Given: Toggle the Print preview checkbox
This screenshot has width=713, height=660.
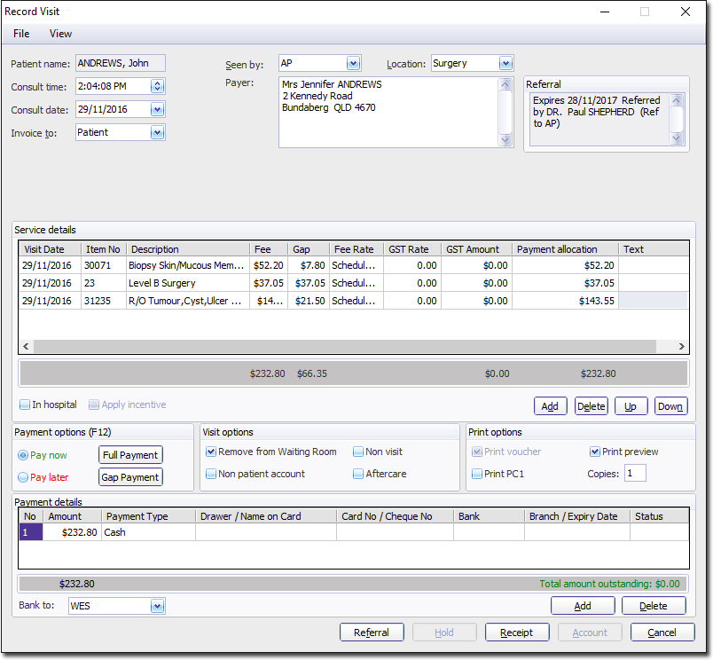Looking at the screenshot, I should pos(595,452).
